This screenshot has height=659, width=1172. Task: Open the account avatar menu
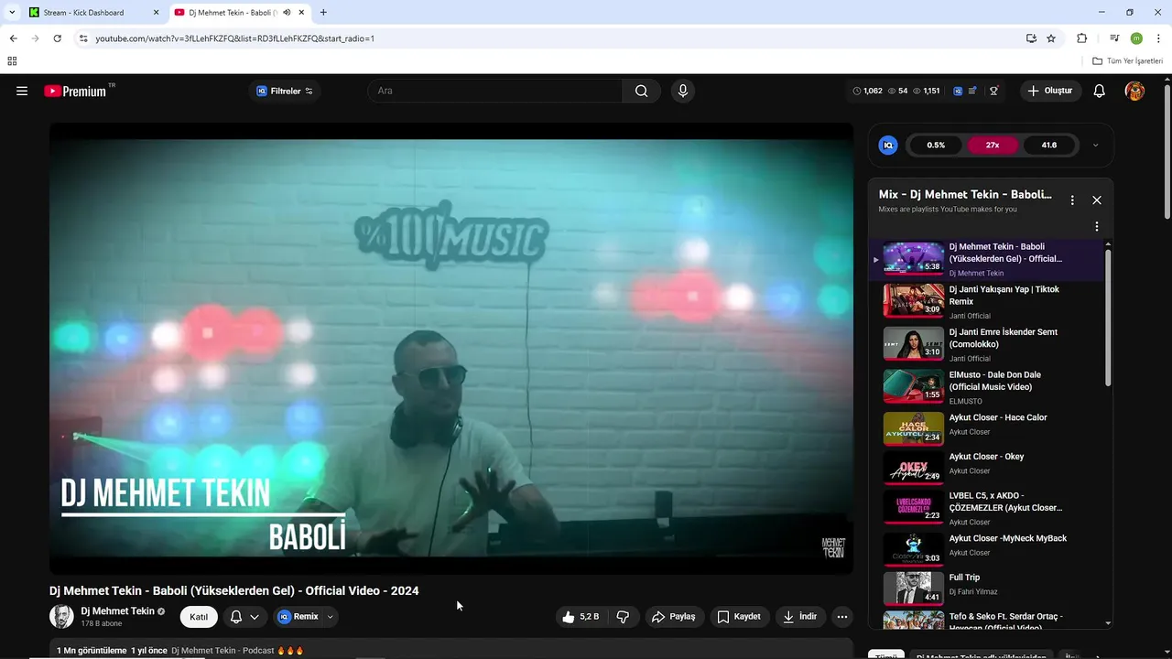coord(1134,91)
